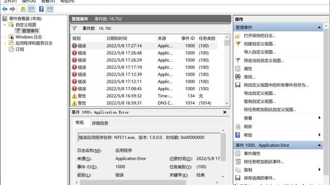Click the green 刷新 refresh icon
This screenshot has height=185, width=330.
[238, 126]
